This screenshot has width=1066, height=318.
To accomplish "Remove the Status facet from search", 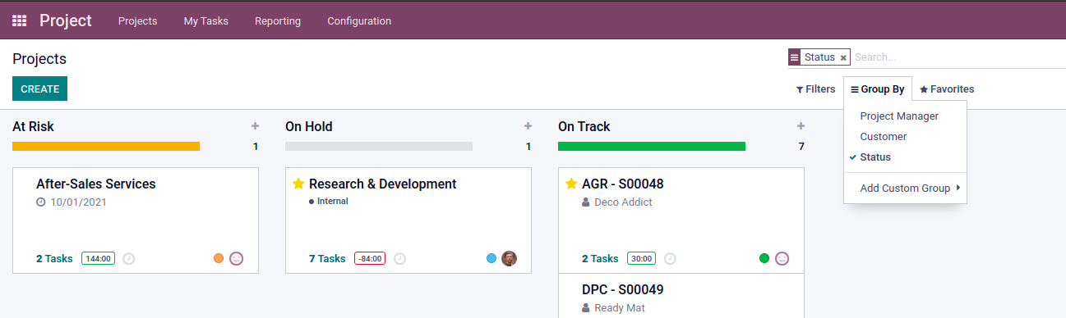I will [x=843, y=58].
